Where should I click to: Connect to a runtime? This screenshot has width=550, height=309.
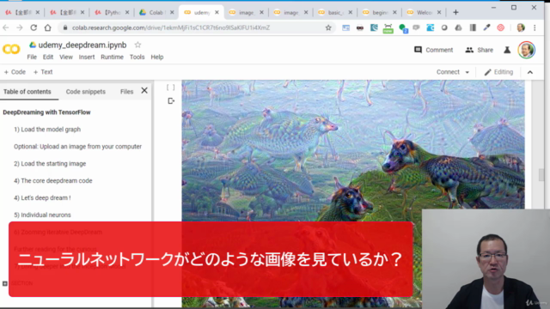click(x=448, y=72)
